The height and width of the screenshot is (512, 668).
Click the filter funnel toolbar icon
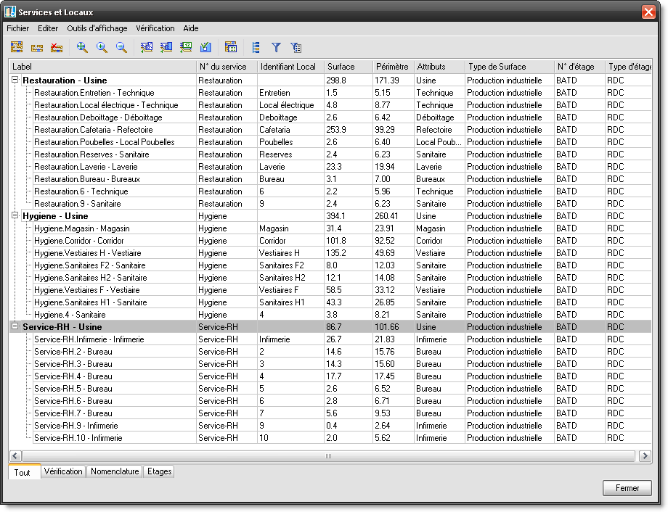276,47
